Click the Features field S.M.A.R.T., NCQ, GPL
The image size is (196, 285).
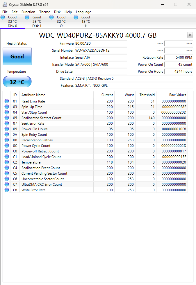tap(134, 86)
